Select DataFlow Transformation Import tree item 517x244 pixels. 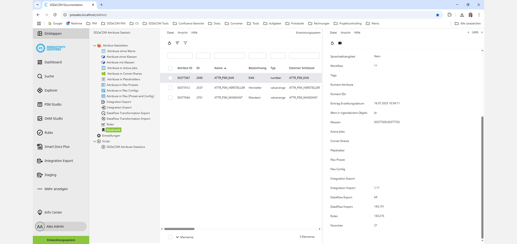(128, 119)
